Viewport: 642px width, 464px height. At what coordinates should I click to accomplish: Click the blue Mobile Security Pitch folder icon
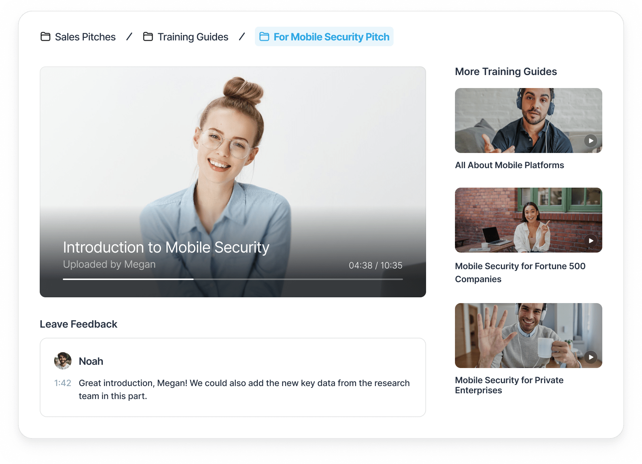264,37
